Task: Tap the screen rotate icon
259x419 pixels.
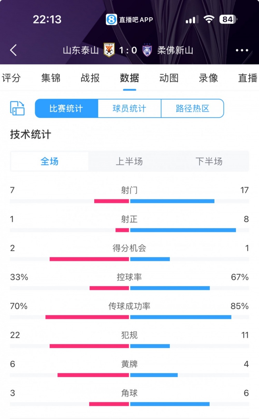Action: point(17,108)
